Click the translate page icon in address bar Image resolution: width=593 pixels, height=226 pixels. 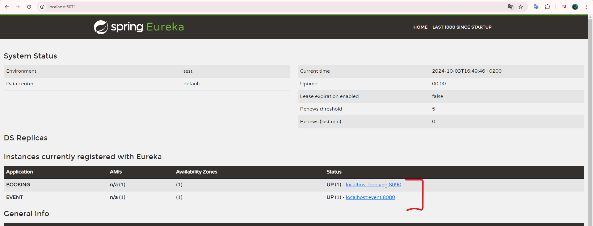click(x=511, y=7)
